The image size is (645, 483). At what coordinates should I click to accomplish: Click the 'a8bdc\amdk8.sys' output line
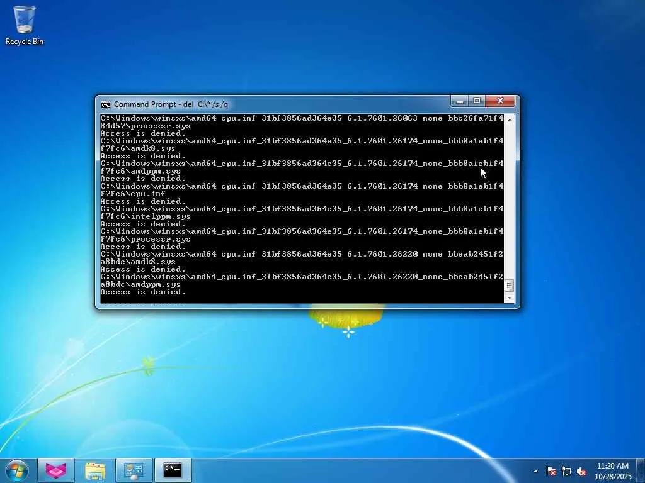tap(138, 262)
